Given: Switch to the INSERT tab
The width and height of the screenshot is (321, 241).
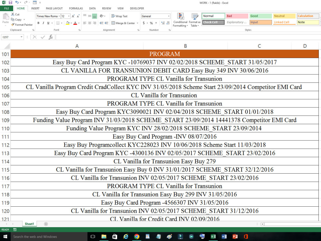Looking at the screenshot, I should click(35, 8).
